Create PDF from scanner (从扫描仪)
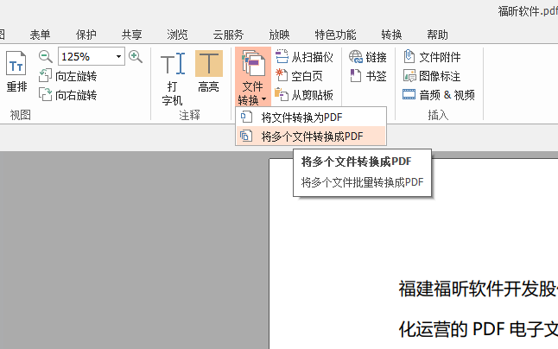The height and width of the screenshot is (349, 558). click(304, 57)
